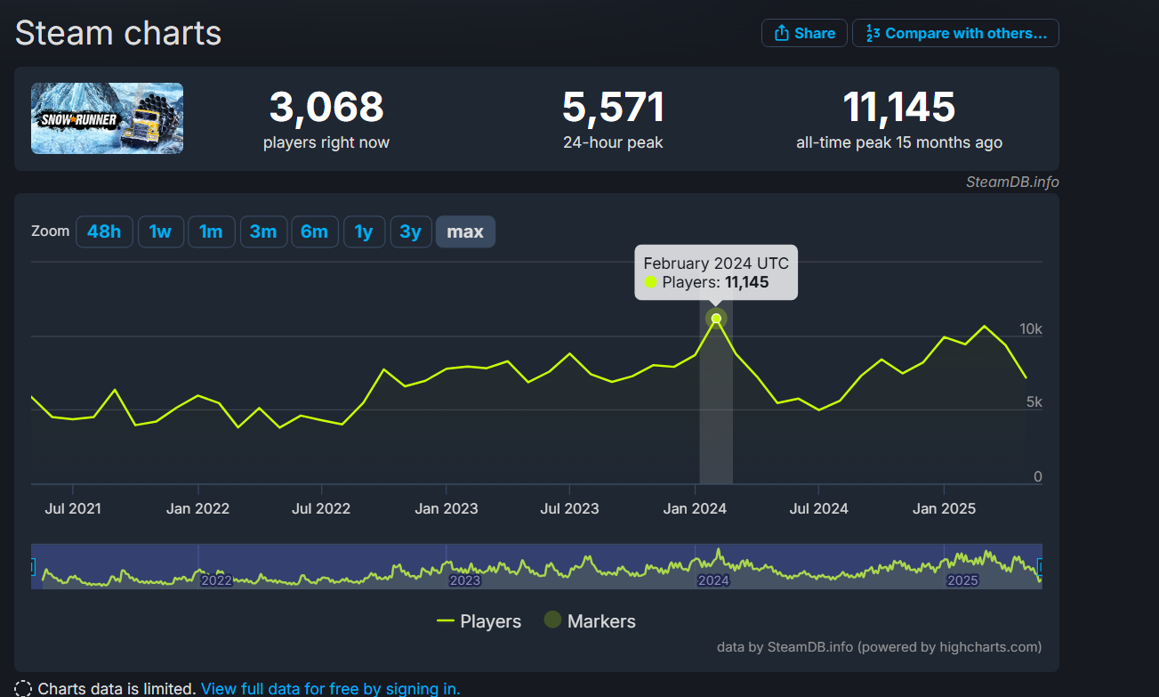The height and width of the screenshot is (697, 1159).
Task: Click the 5,571 24-hour peak value
Action: tap(614, 108)
